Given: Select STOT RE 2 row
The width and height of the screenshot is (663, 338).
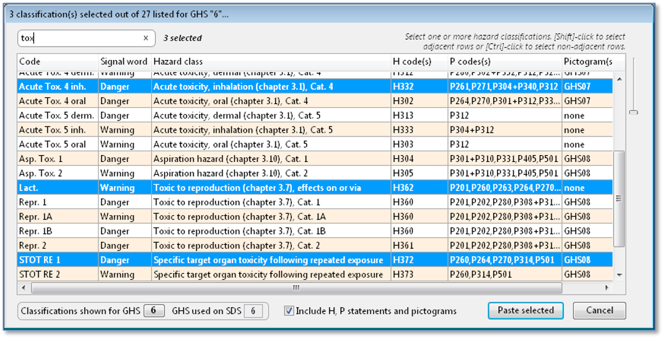Looking at the screenshot, I should (315, 274).
